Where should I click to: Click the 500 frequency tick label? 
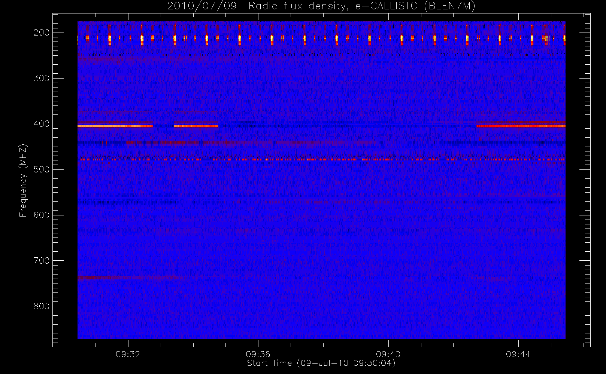click(x=42, y=169)
